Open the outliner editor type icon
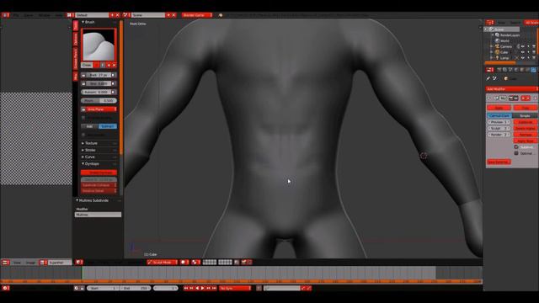This screenshot has height=303, width=539. pyautogui.click(x=489, y=23)
